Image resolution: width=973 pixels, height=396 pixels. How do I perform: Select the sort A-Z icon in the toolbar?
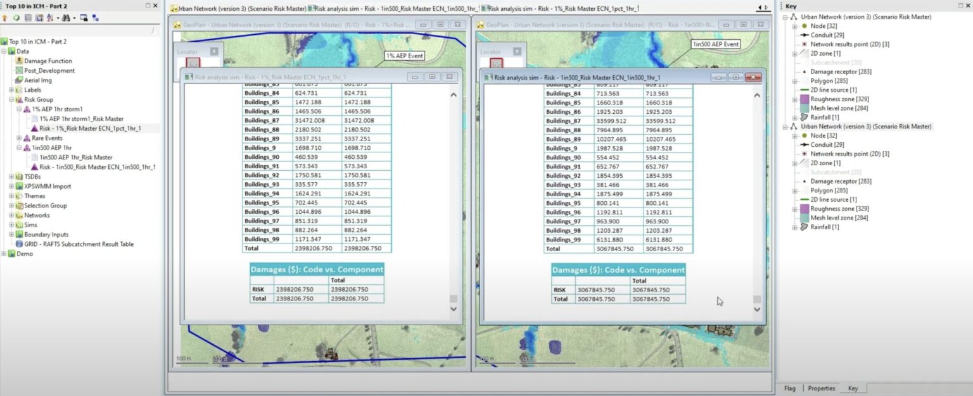click(x=50, y=18)
